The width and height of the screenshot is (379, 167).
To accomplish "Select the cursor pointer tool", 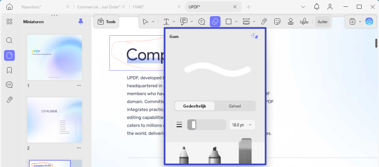I will [145, 22].
